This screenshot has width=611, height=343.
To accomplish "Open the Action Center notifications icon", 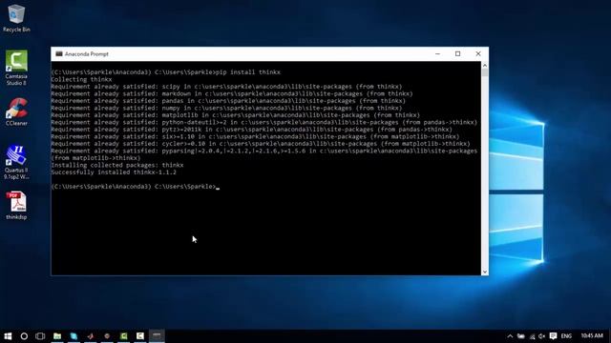I will pos(553,336).
